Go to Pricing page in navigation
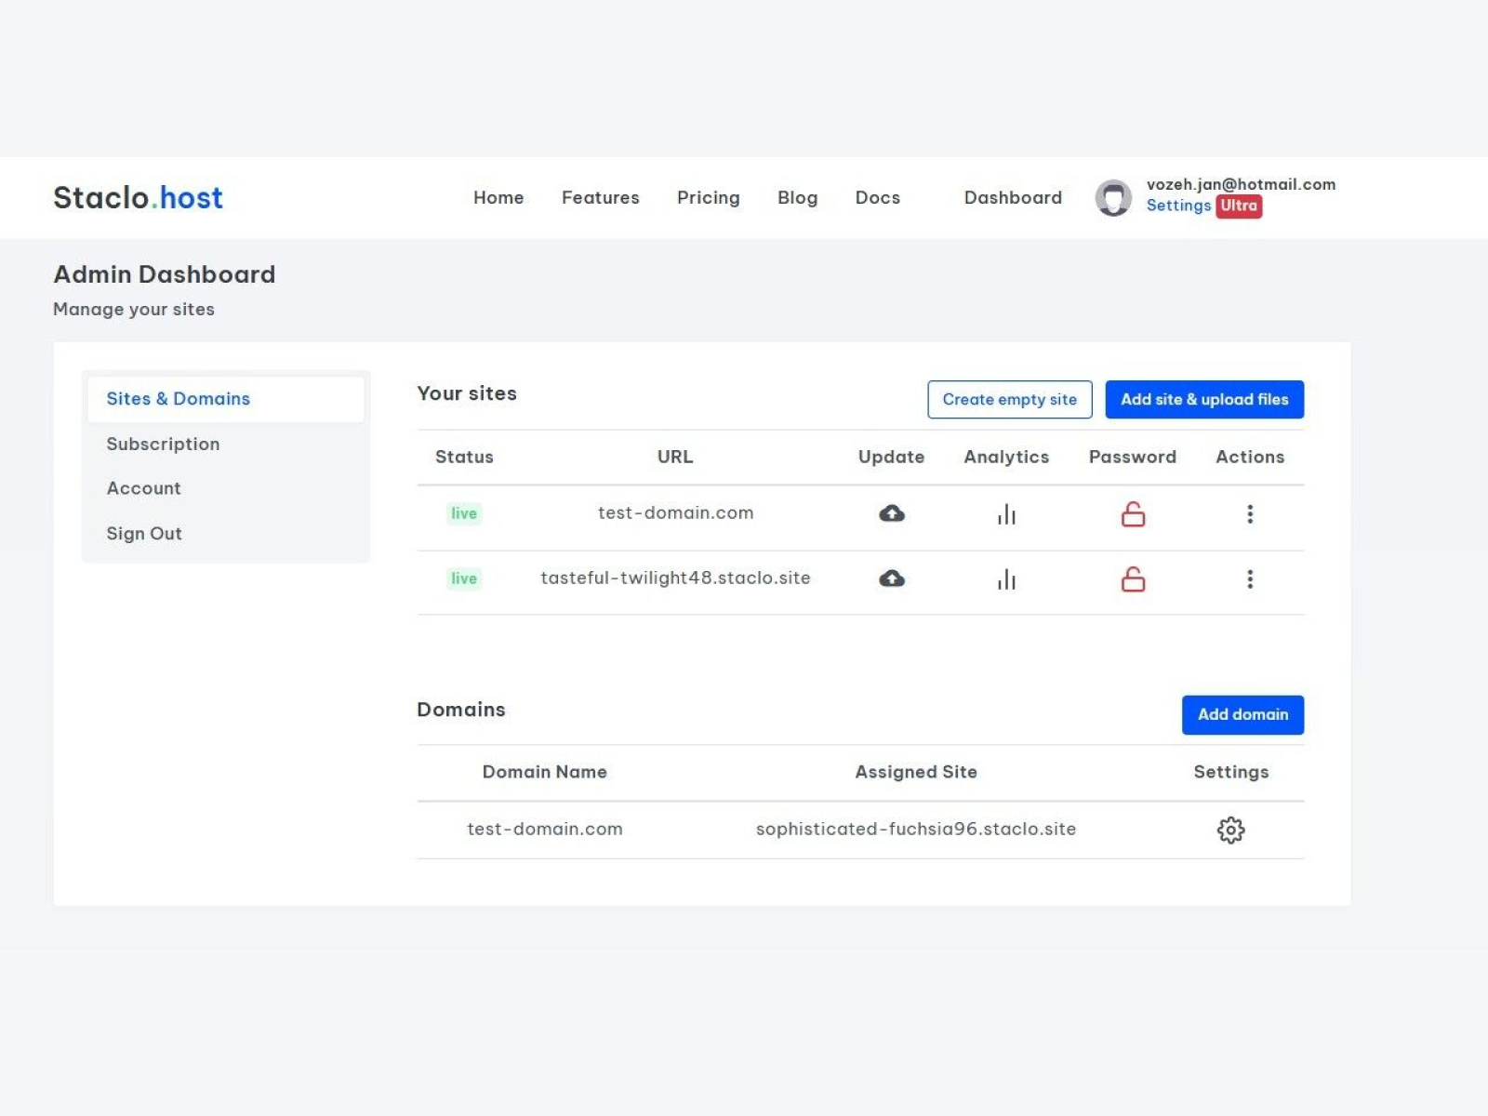 point(708,197)
